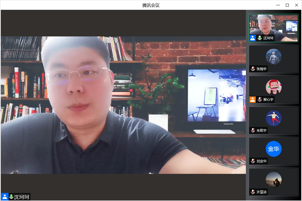
Task: Click the green microphone icon in 沈珂珂's thumbnail
Action: click(260, 38)
